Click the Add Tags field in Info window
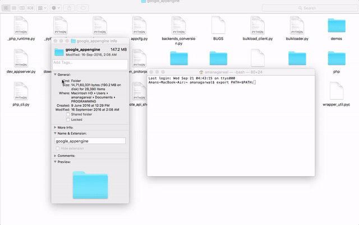The height and width of the screenshot is (225, 359). (x=90, y=65)
